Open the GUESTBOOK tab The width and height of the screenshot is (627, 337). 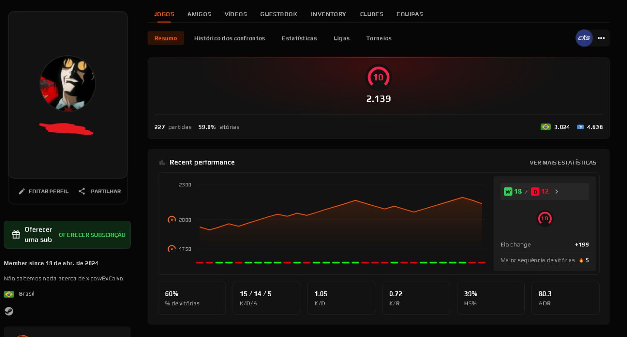click(x=279, y=14)
